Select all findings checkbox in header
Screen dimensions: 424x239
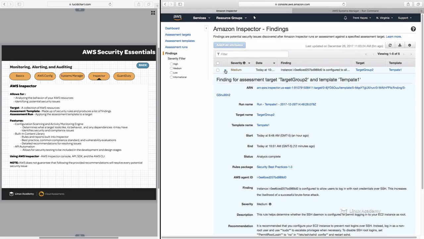point(218,63)
